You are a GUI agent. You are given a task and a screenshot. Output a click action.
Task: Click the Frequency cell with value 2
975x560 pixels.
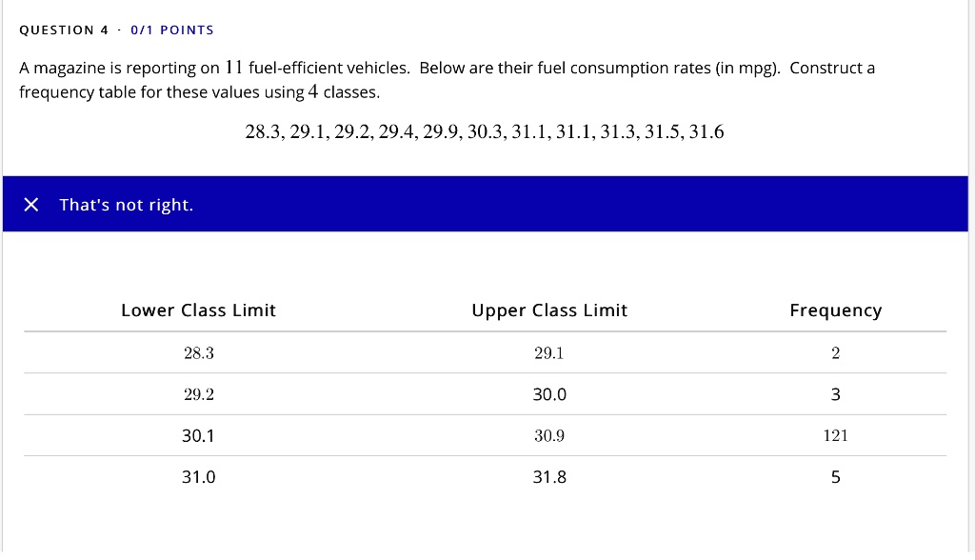tap(835, 353)
